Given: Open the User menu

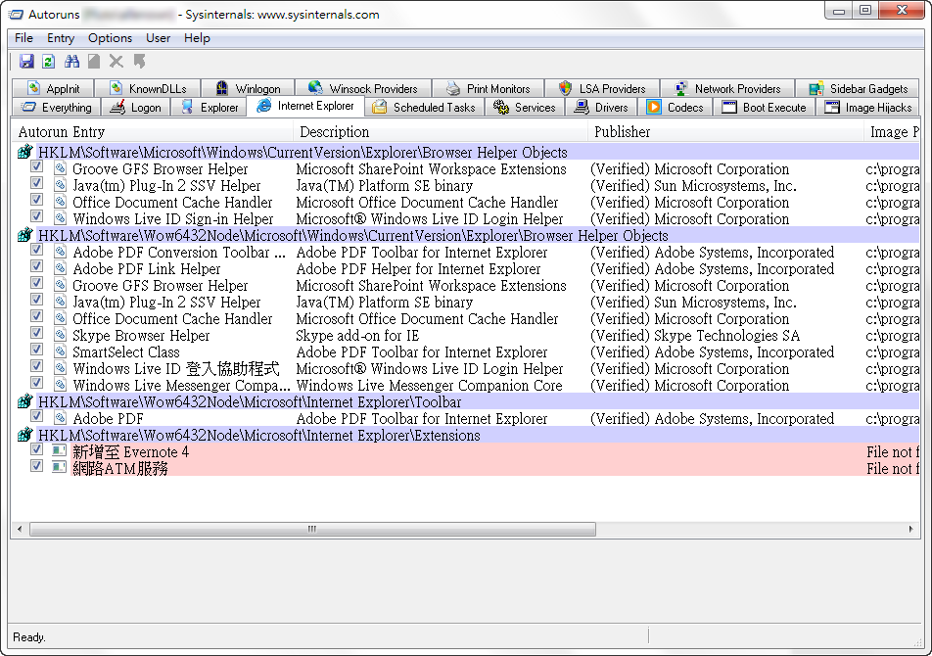Looking at the screenshot, I should (x=159, y=38).
